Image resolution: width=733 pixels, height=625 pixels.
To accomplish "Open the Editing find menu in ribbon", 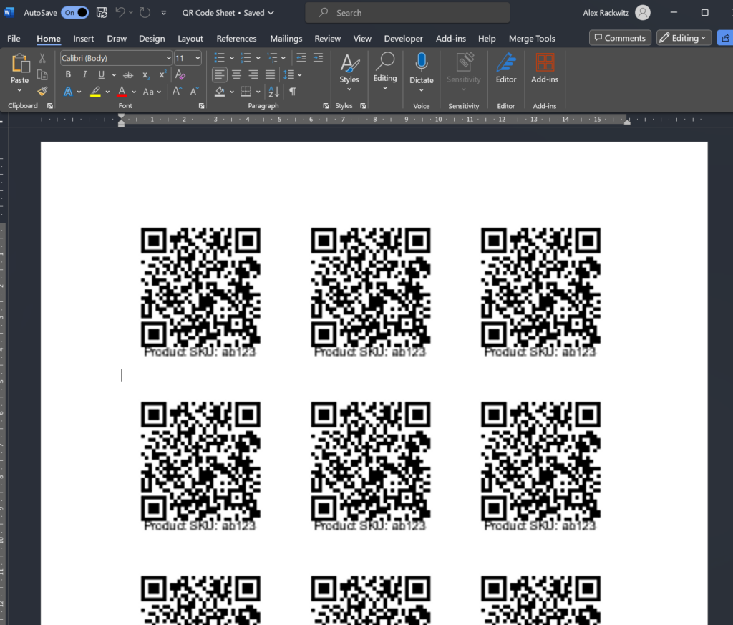I will point(384,71).
